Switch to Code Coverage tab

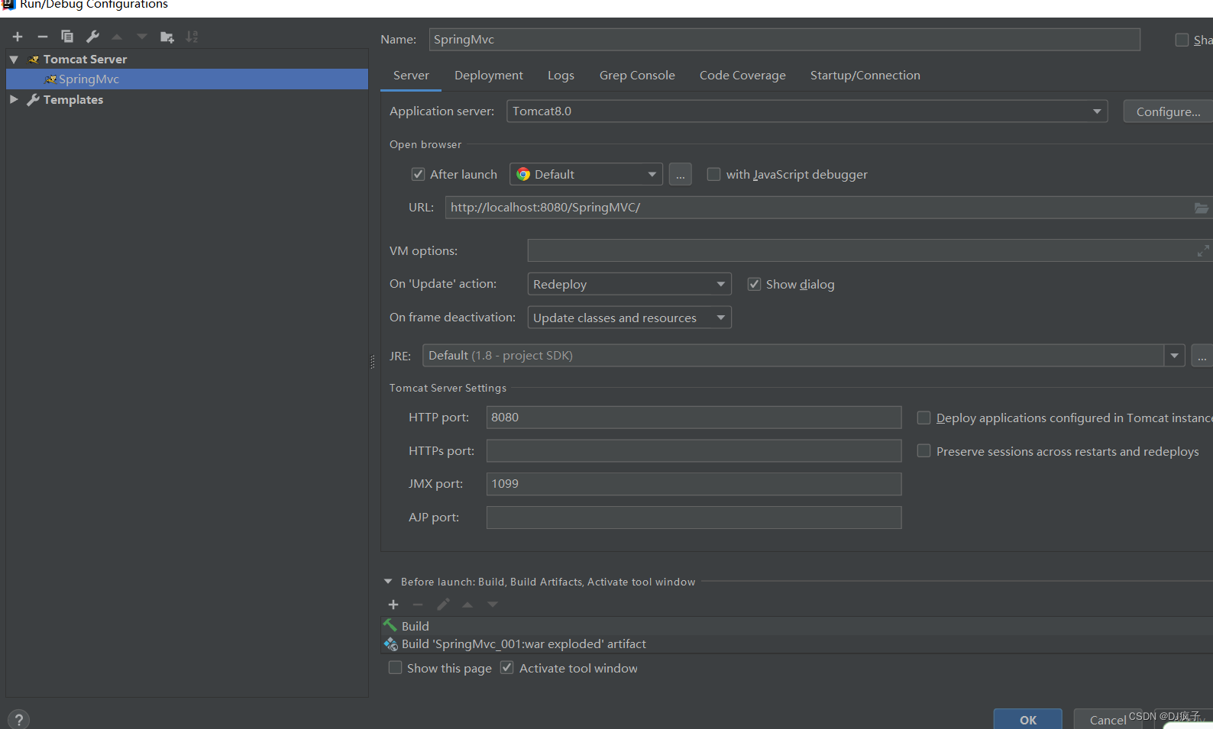(x=742, y=75)
